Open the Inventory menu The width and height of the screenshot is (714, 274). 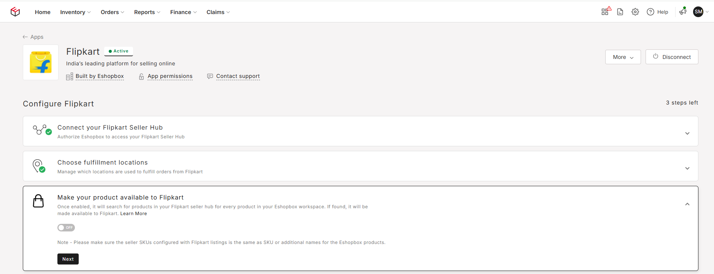pyautogui.click(x=75, y=12)
